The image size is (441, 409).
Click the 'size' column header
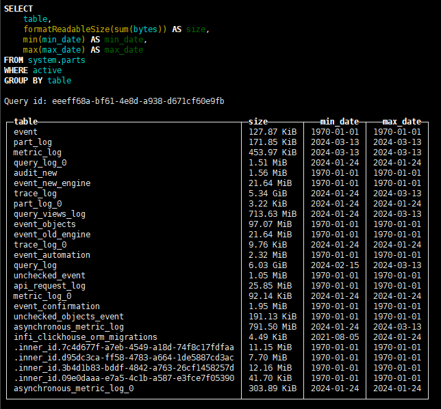point(258,121)
